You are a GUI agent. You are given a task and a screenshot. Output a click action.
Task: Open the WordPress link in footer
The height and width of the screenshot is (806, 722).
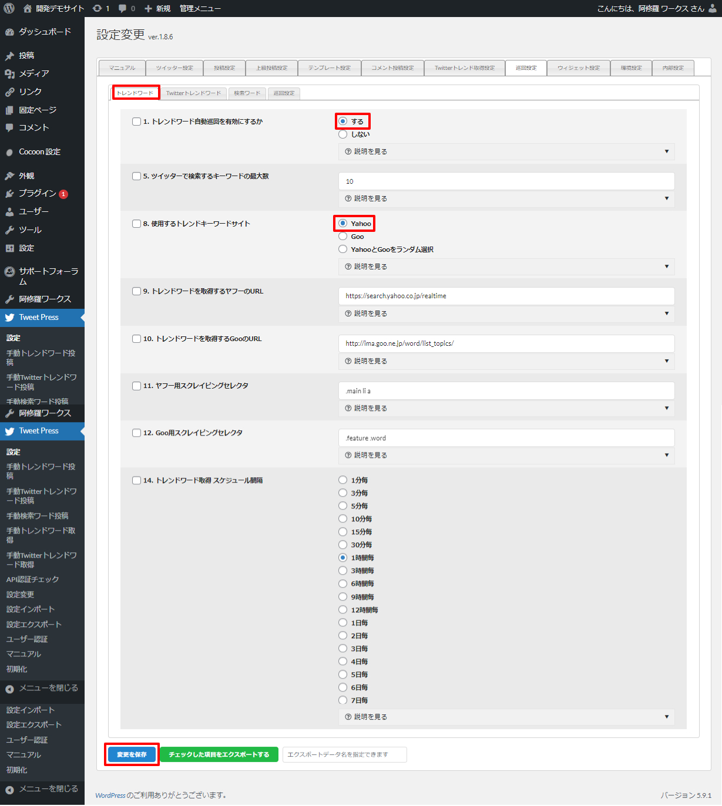(110, 795)
